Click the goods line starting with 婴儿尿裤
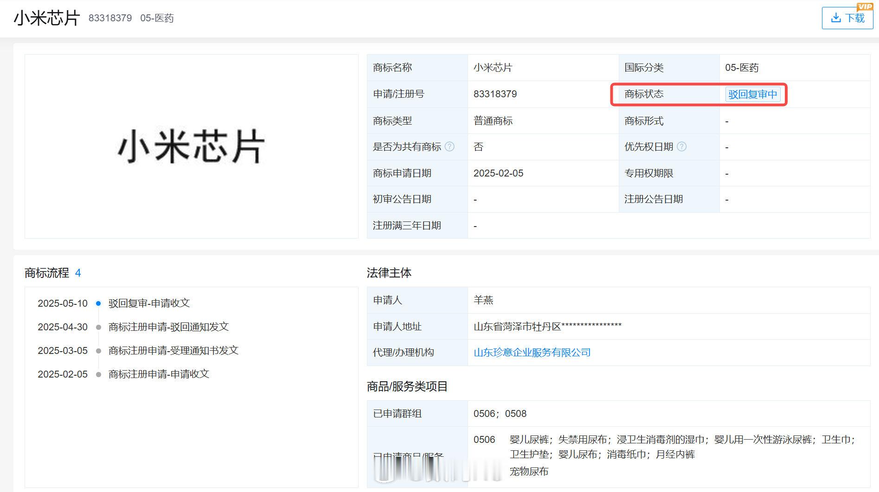The image size is (879, 492). 683,440
